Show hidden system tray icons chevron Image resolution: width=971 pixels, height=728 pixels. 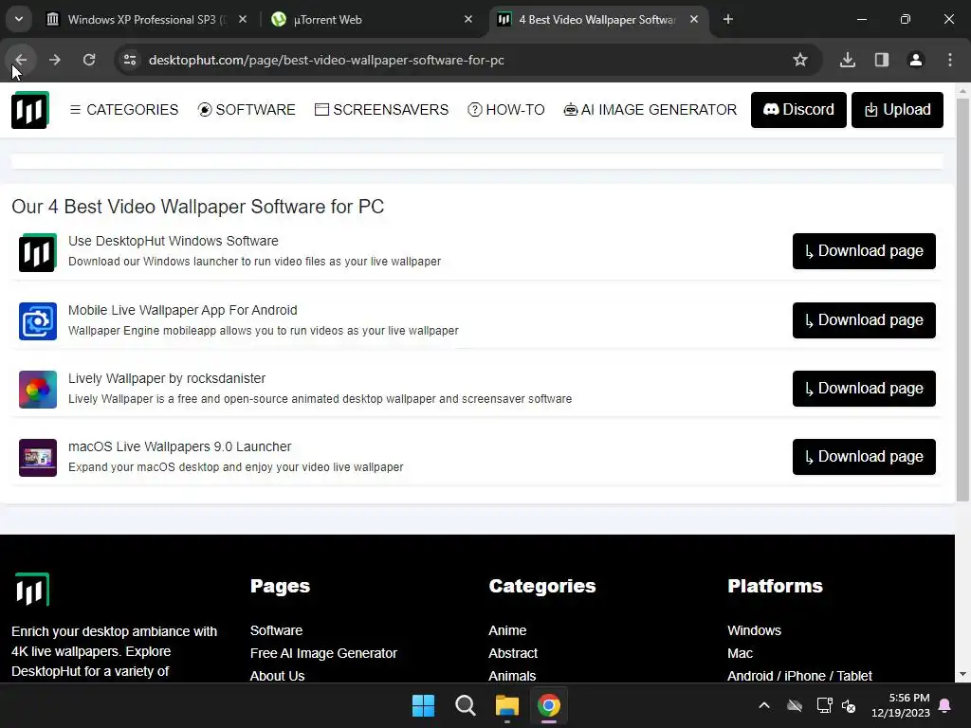click(764, 705)
